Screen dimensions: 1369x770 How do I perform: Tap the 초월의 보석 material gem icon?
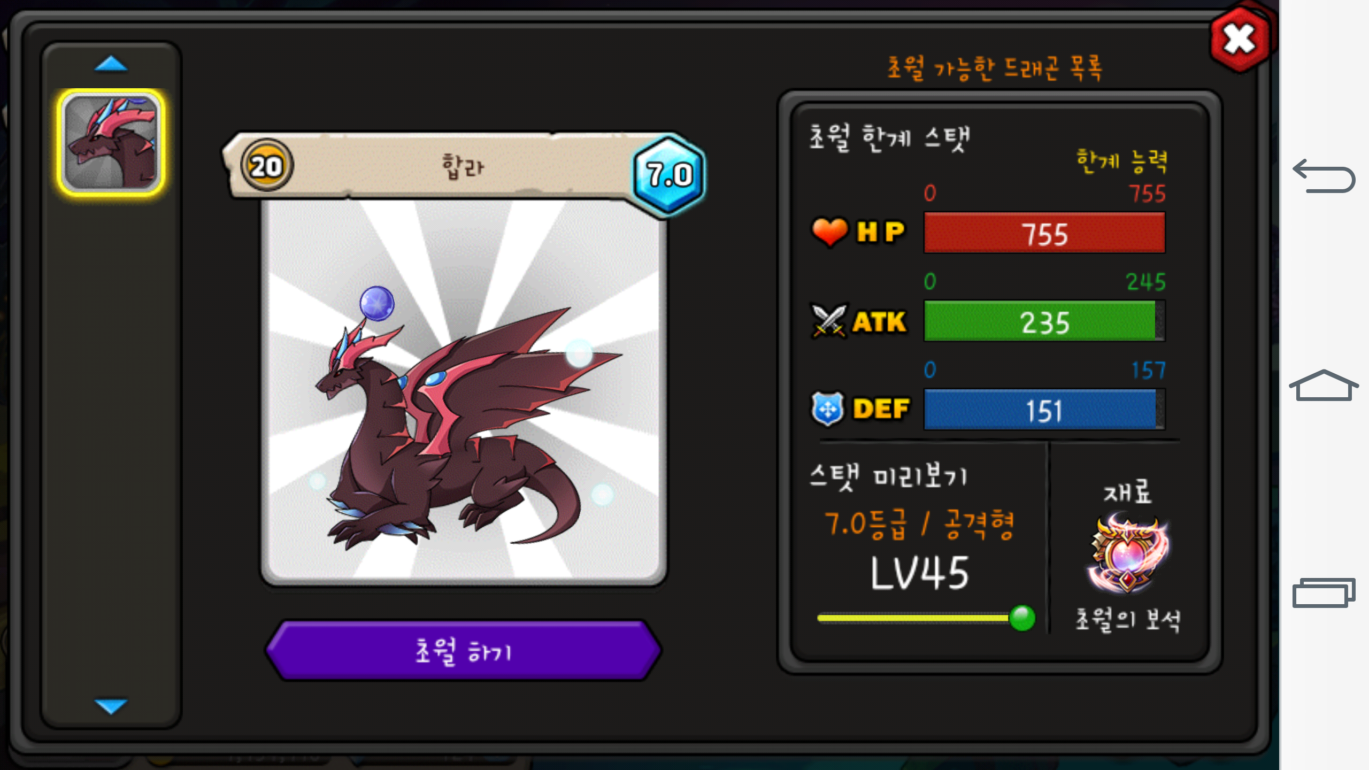click(x=1128, y=553)
